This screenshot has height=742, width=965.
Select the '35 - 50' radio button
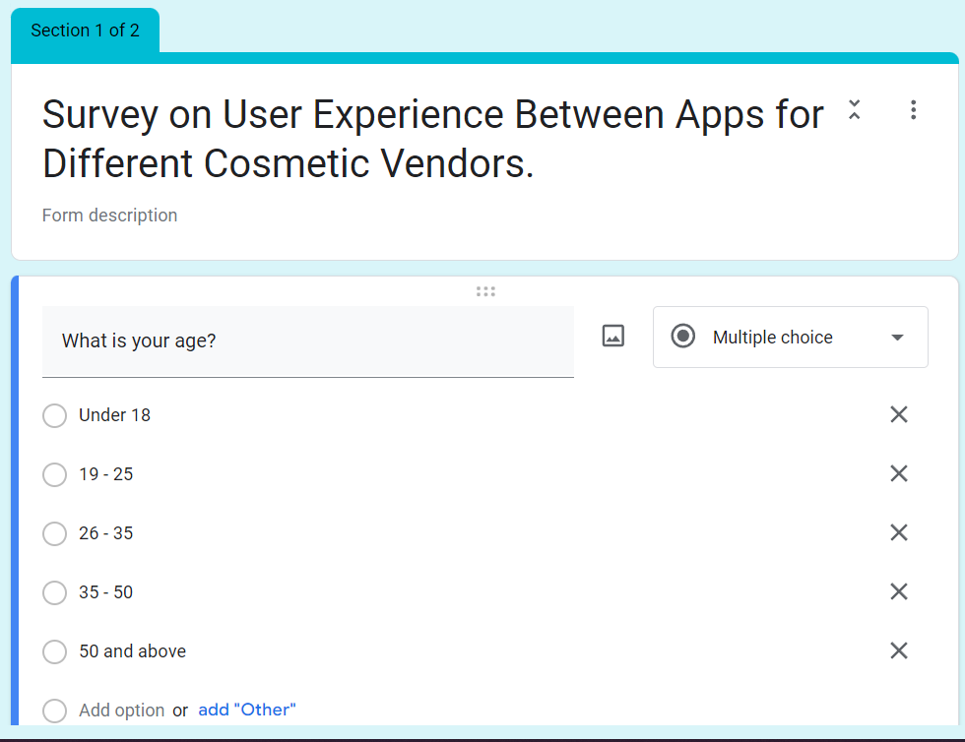click(55, 593)
